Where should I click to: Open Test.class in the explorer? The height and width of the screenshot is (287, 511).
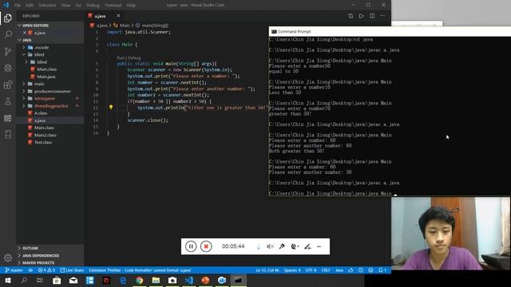pyautogui.click(x=43, y=142)
